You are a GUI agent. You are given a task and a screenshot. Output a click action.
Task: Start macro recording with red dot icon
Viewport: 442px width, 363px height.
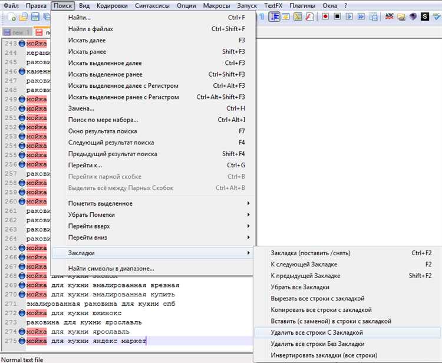click(325, 16)
